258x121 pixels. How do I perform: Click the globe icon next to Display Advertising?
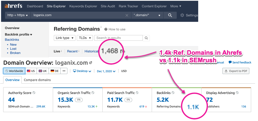click(237, 93)
